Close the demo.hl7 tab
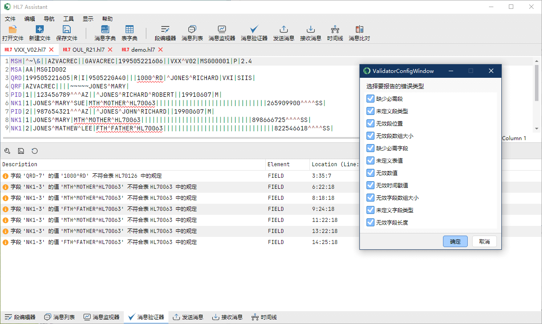542x324 pixels. (160, 50)
